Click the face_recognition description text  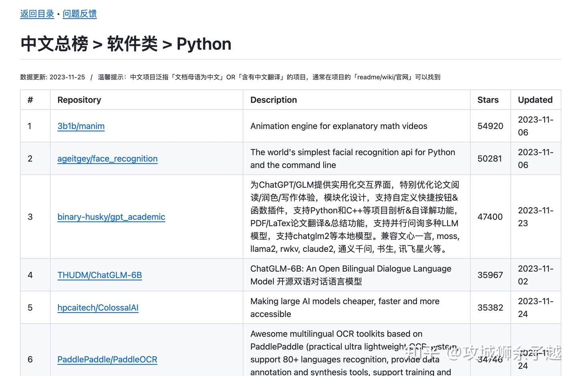click(353, 159)
